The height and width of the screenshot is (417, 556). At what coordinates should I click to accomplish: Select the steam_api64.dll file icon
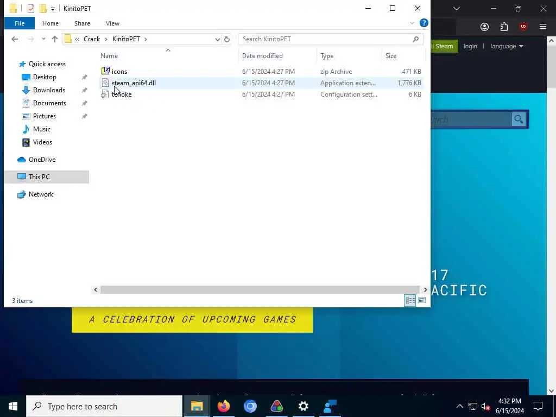(x=105, y=83)
